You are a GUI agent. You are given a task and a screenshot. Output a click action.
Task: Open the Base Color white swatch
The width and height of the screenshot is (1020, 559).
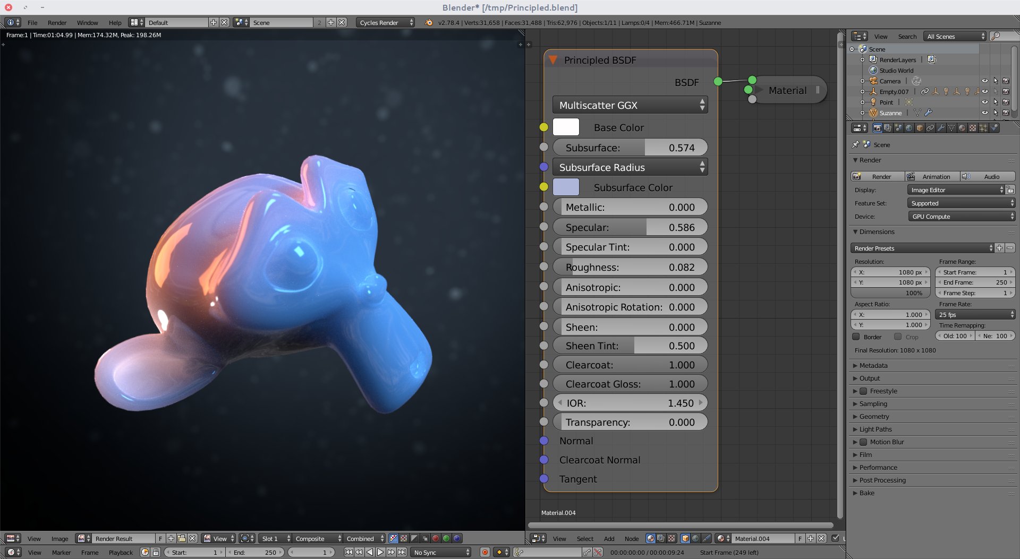point(566,127)
